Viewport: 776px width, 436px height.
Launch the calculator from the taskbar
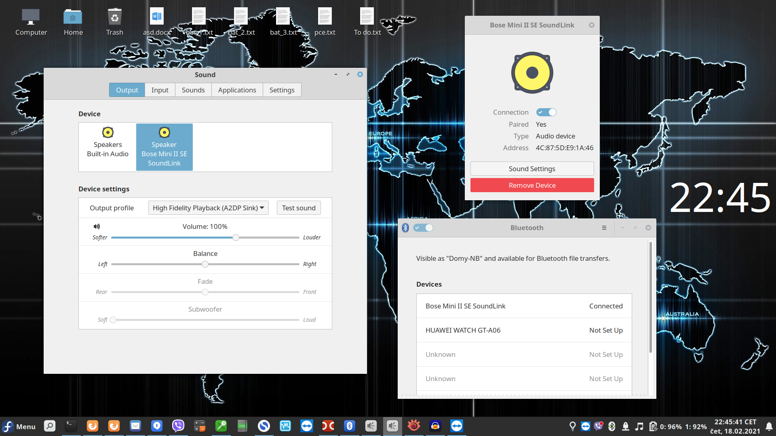[200, 426]
